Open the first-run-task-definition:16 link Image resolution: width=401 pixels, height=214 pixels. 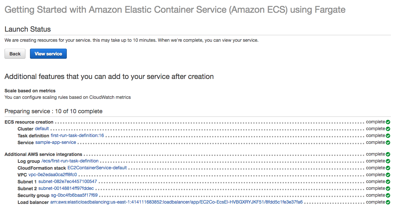click(77, 136)
